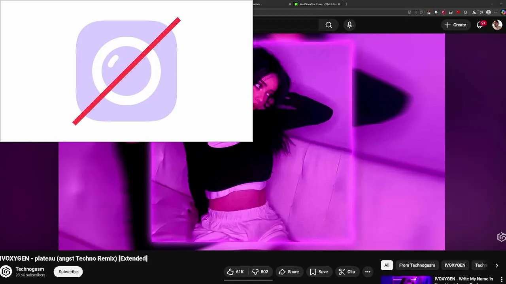Open recommended video IVOXYGEN - Write My Name In

pyautogui.click(x=464, y=279)
